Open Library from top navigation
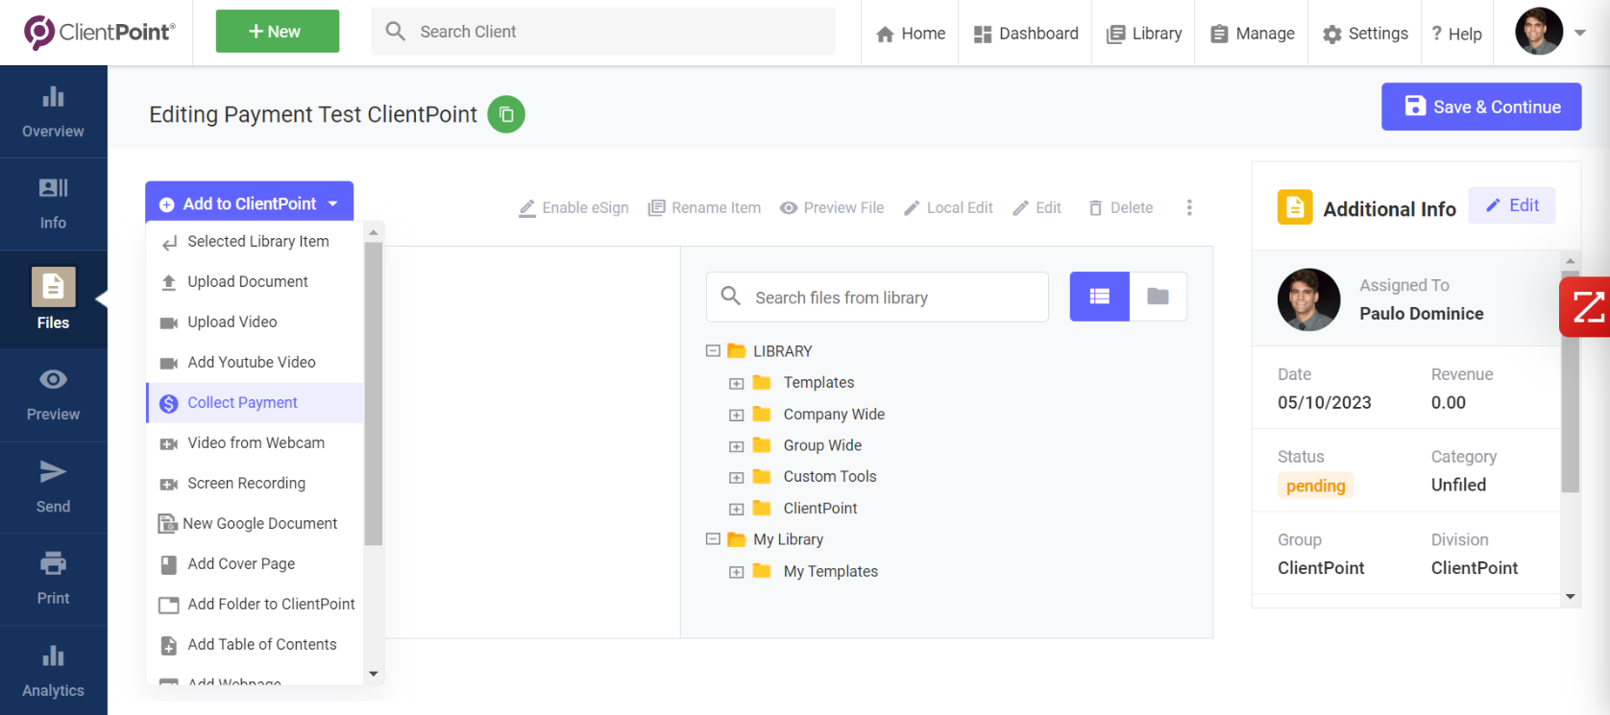Image resolution: width=1610 pixels, height=715 pixels. click(1144, 34)
